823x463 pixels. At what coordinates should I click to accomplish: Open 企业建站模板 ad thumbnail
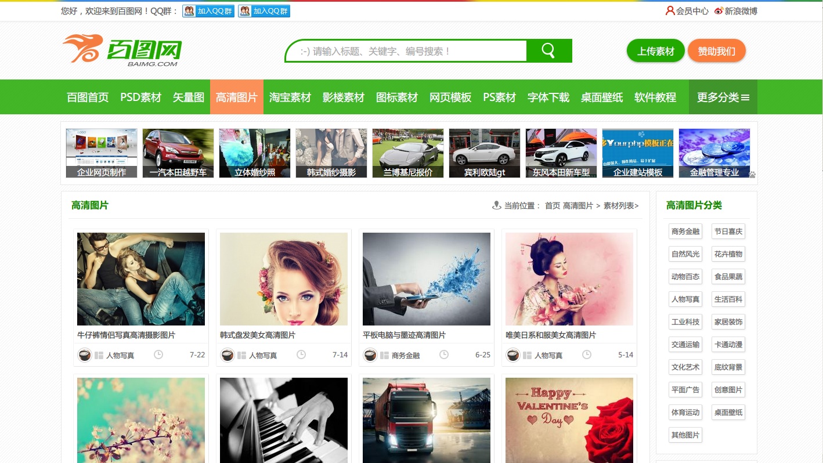(638, 153)
